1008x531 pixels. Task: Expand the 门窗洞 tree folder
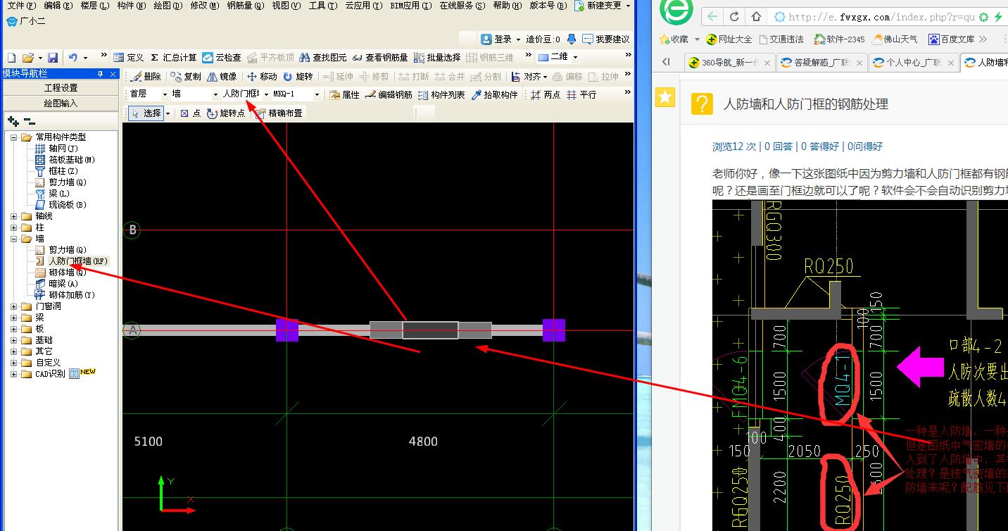tap(14, 306)
